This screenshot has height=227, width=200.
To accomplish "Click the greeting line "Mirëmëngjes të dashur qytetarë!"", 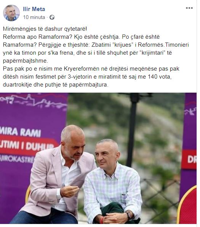I will click(45, 29).
